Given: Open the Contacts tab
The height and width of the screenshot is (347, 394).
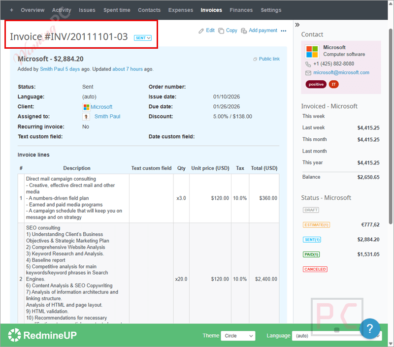Looking at the screenshot, I should 149,10.
